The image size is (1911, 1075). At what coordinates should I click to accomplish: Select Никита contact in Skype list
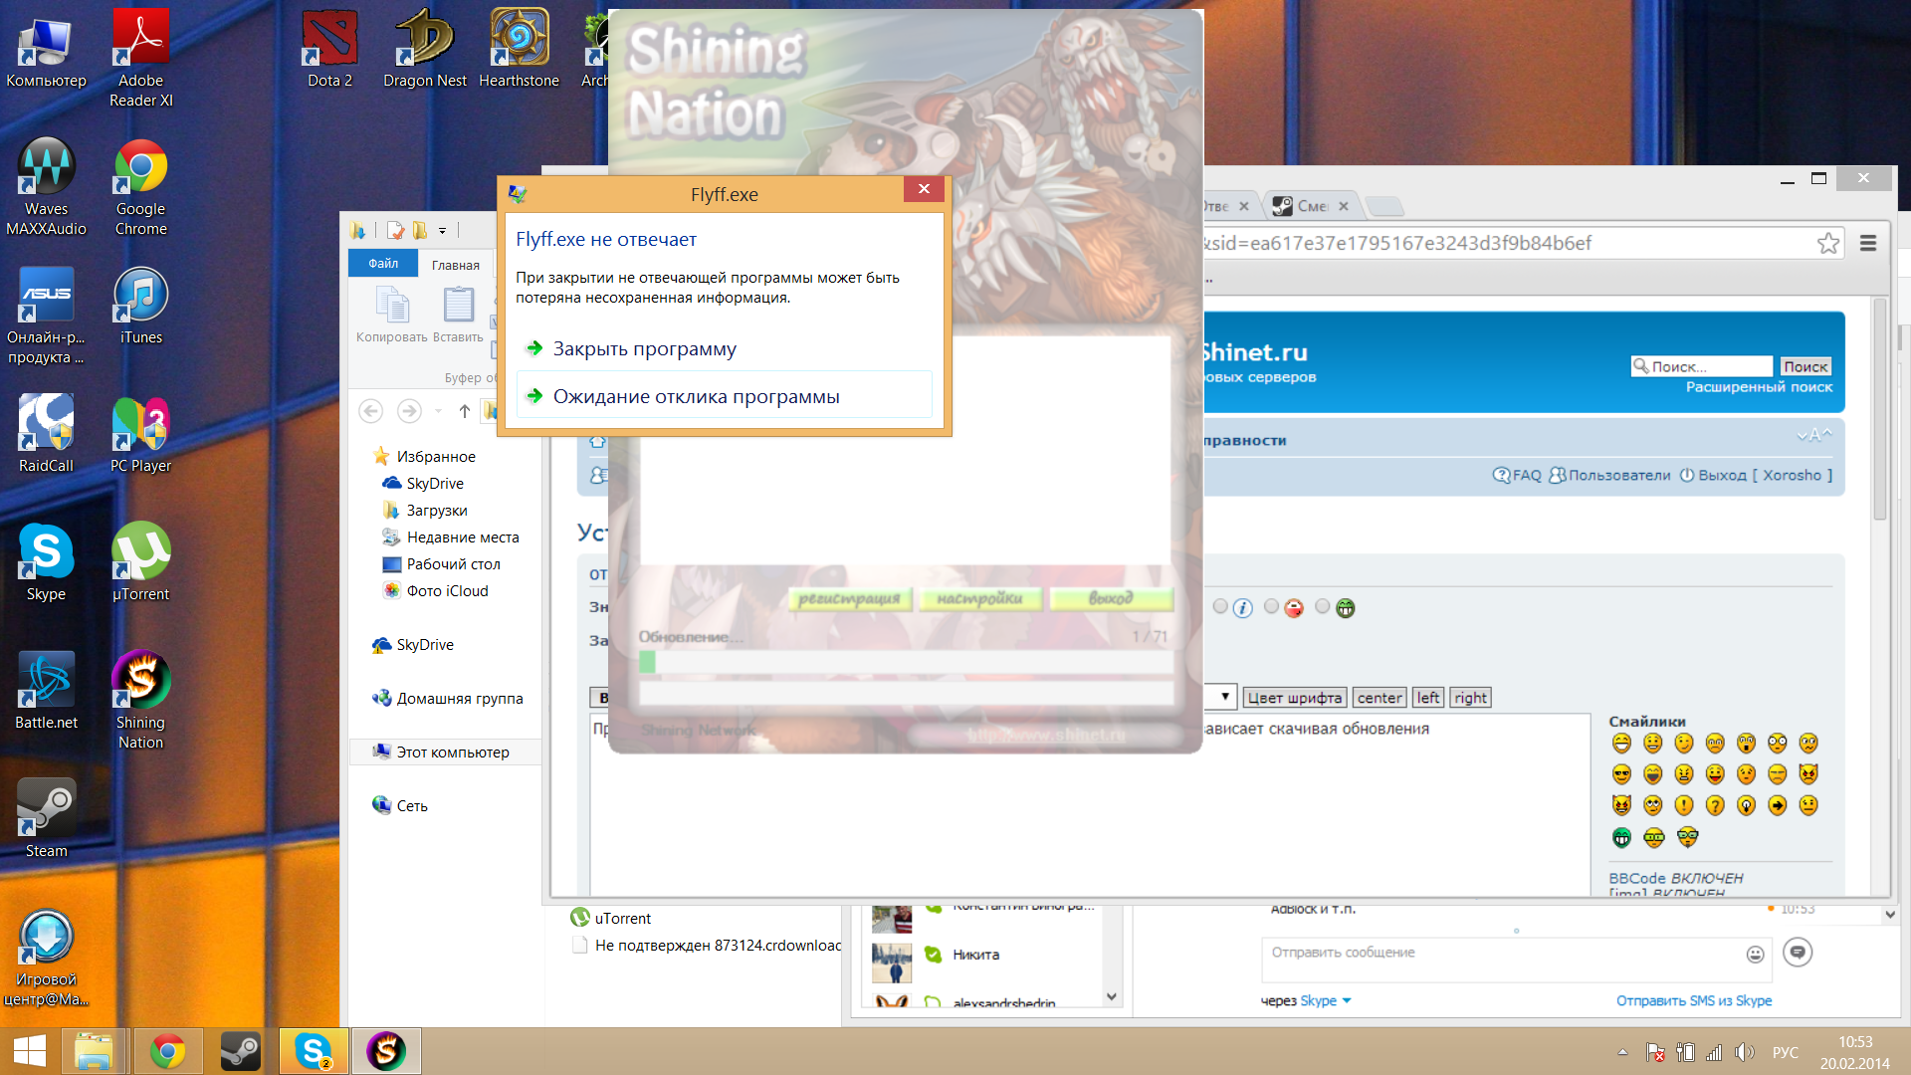tap(975, 954)
